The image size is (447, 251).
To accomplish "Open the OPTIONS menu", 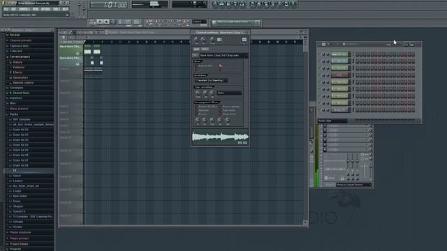I will pyautogui.click(x=45, y=9).
